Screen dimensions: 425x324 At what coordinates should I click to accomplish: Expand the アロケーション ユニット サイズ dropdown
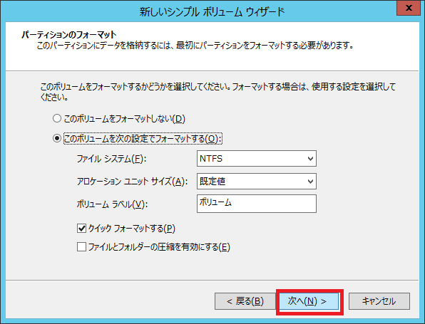point(257,181)
